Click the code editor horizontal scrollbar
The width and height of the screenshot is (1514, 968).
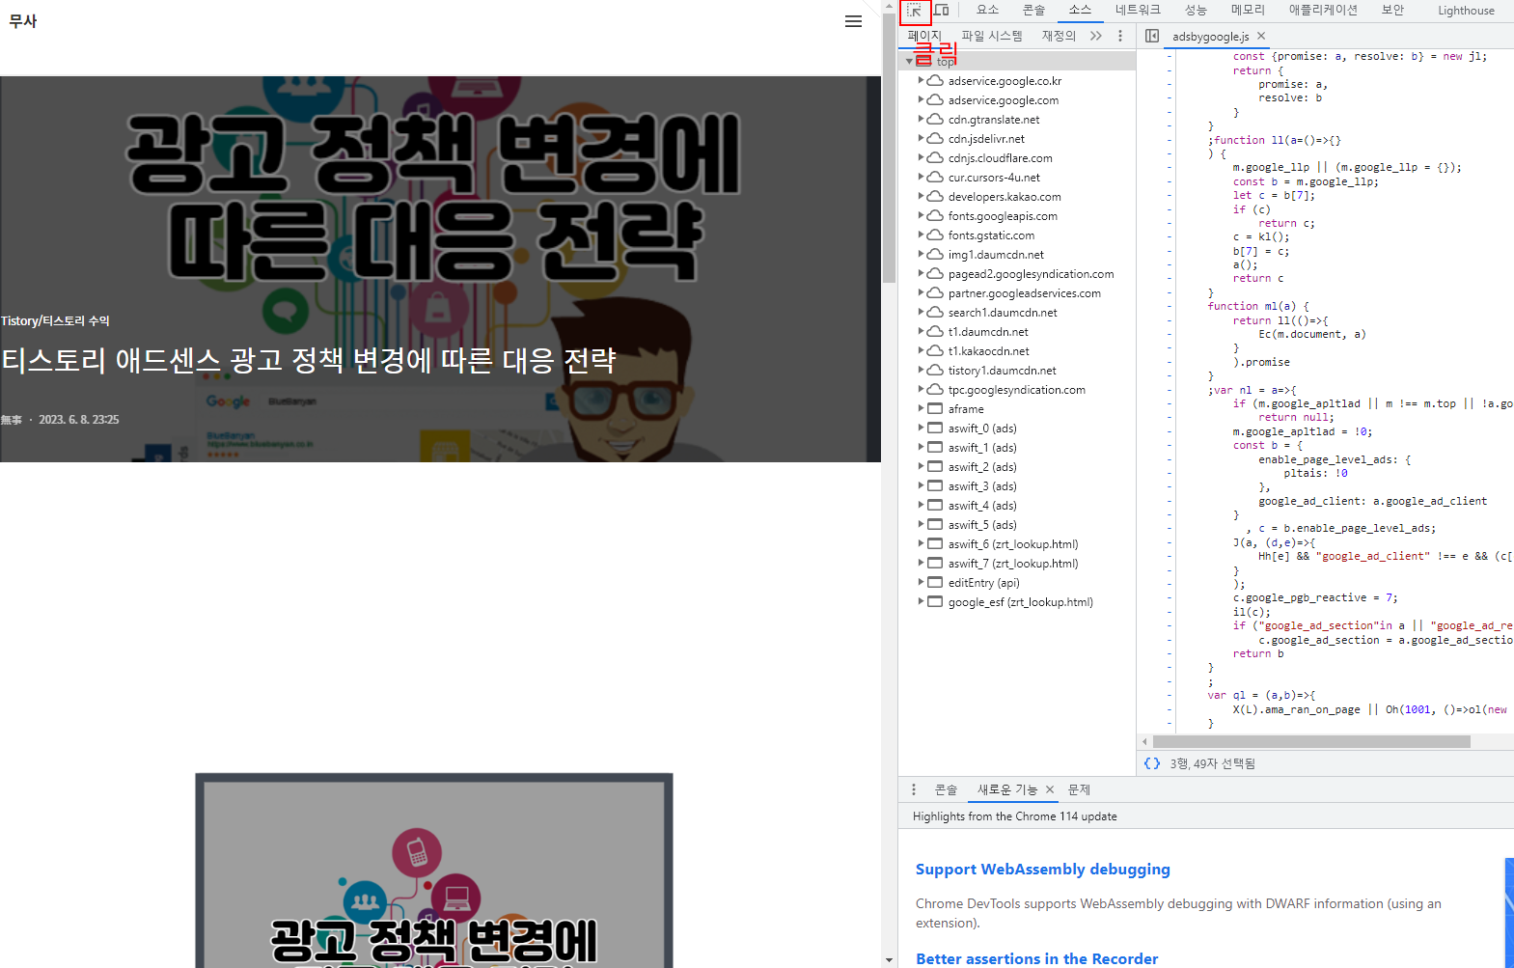click(x=1311, y=741)
